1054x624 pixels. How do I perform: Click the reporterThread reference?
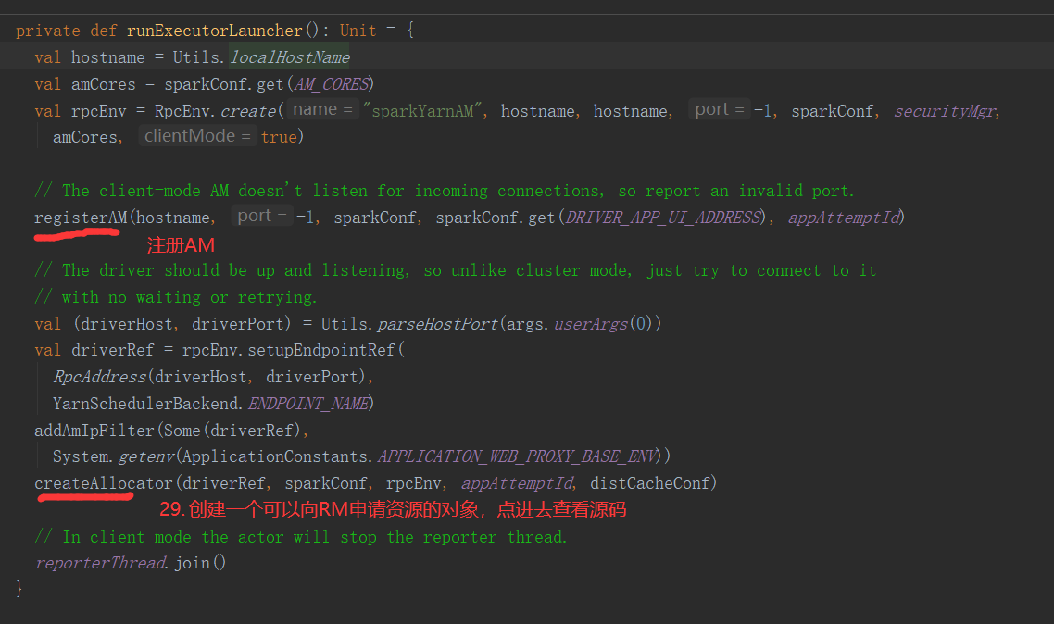(100, 563)
